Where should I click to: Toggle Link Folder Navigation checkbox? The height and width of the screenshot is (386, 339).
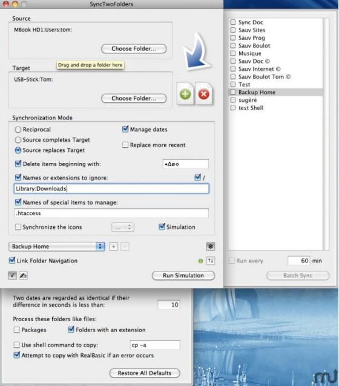[x=12, y=261]
